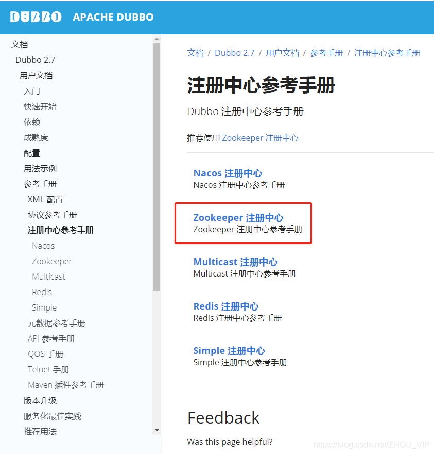Open 推荐用法 sidebar section
The width and height of the screenshot is (434, 454).
point(40,432)
